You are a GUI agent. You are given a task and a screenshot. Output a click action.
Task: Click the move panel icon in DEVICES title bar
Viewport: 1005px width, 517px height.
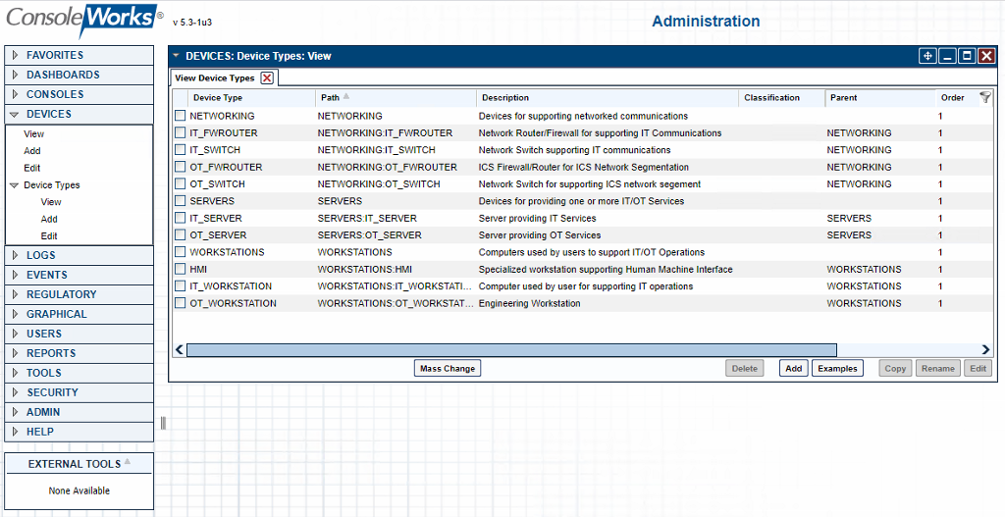point(926,56)
